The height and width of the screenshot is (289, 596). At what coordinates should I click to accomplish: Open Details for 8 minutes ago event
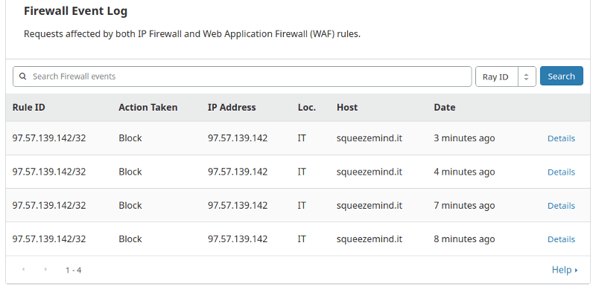(561, 239)
